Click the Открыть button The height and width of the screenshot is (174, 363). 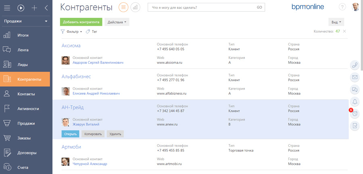[x=70, y=134]
